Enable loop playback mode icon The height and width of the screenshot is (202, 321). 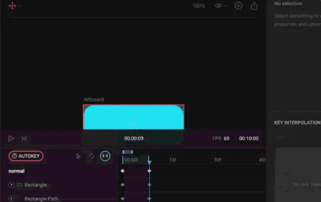[91, 156]
